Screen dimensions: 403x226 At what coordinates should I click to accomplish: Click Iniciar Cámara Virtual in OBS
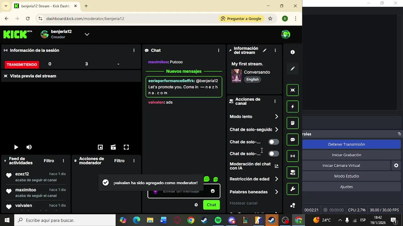click(x=346, y=165)
